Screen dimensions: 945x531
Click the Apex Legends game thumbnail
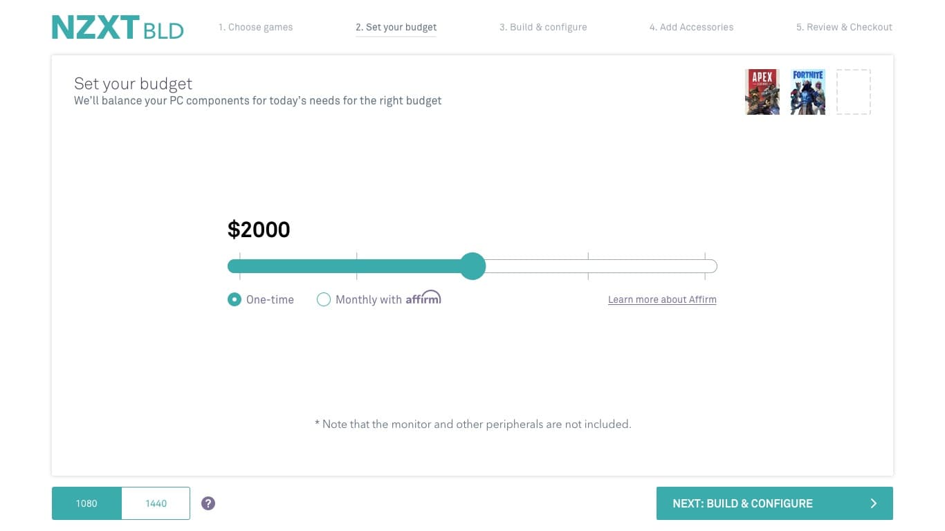coord(762,91)
